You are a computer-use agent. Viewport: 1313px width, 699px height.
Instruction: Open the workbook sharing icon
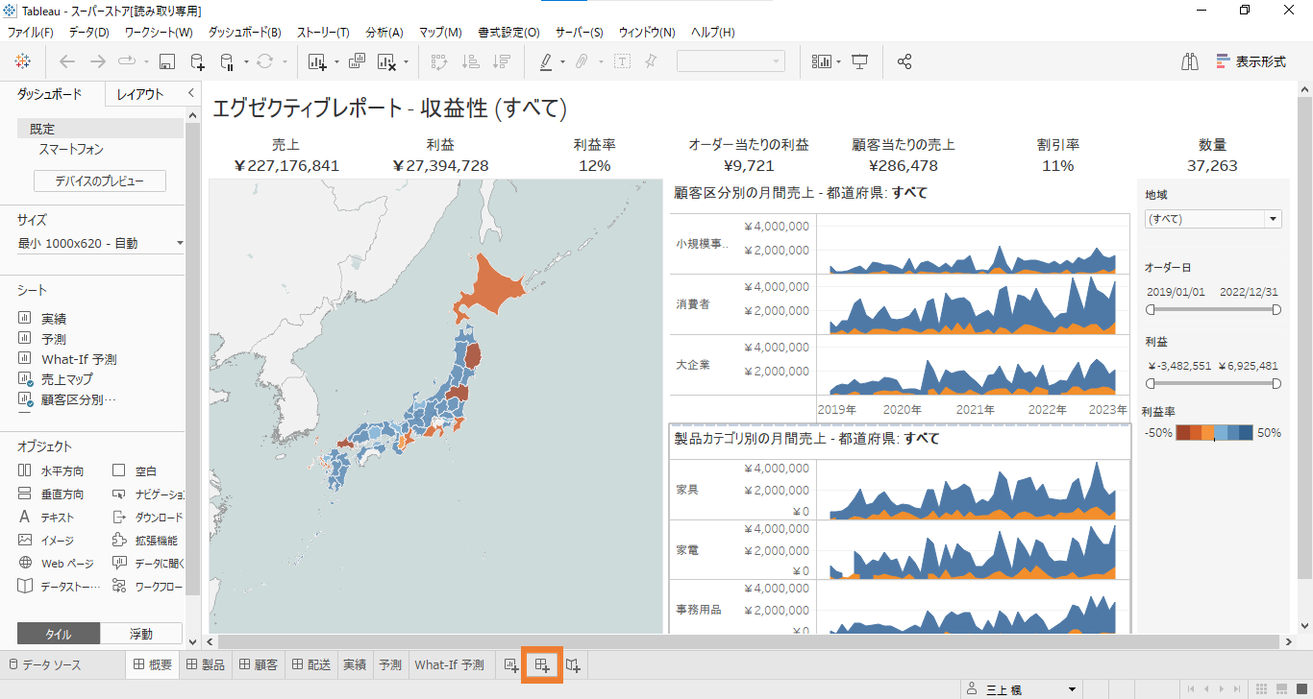pyautogui.click(x=903, y=61)
